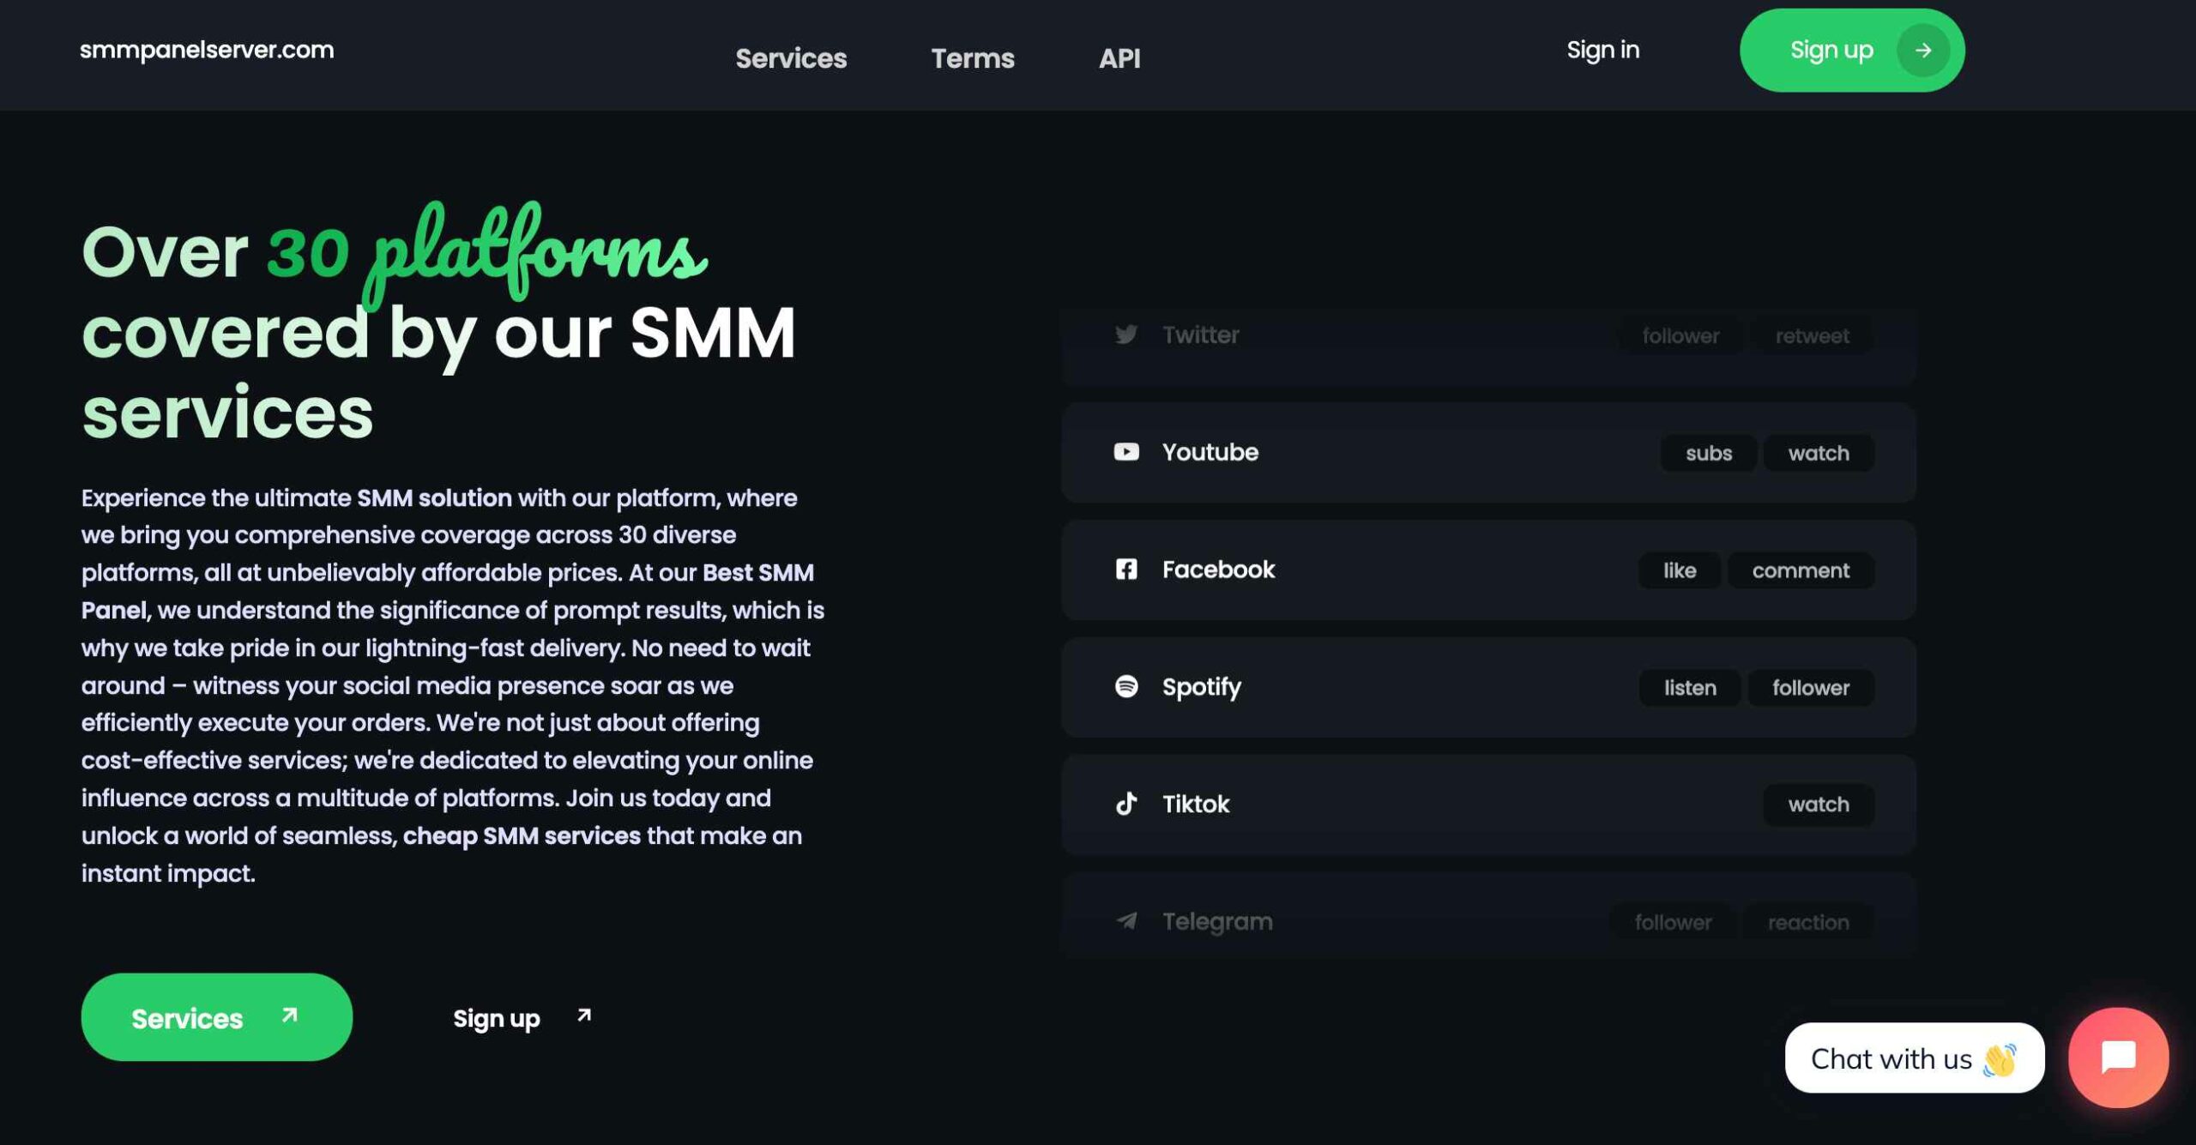This screenshot has height=1145, width=2196.
Task: Click the Tiktok note icon
Action: click(1125, 804)
